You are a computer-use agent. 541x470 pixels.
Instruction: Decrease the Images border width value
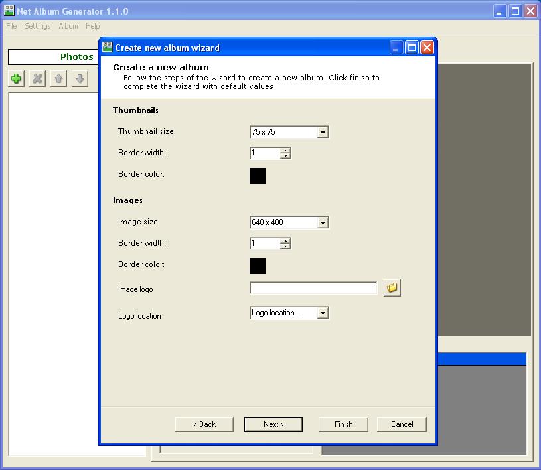click(x=285, y=246)
